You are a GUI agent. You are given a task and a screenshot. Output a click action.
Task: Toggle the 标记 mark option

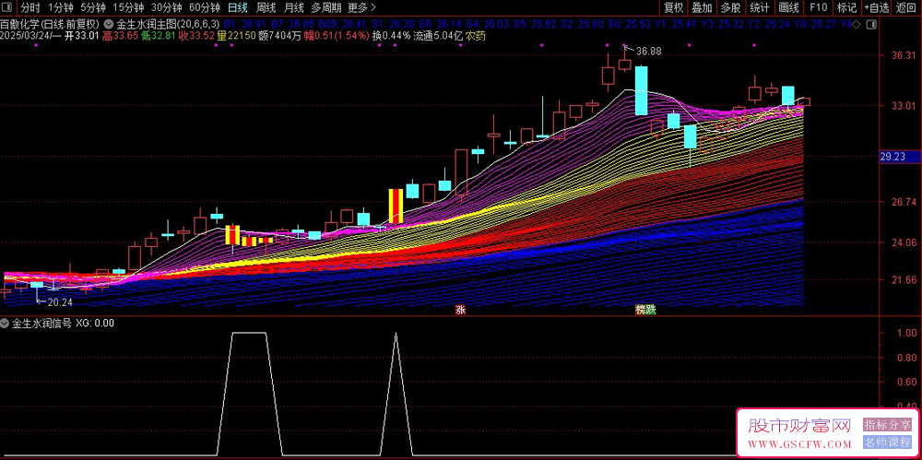pyautogui.click(x=846, y=7)
